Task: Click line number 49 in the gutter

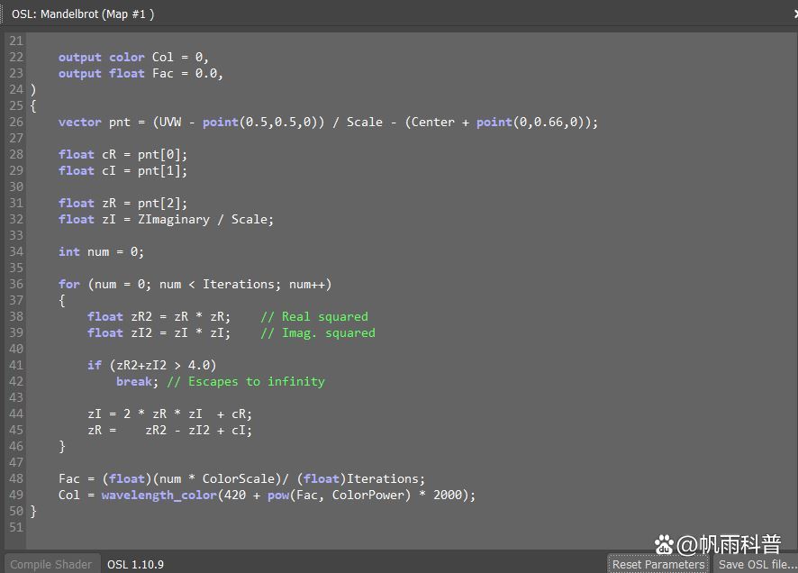Action: pos(16,495)
